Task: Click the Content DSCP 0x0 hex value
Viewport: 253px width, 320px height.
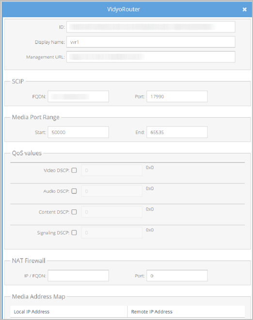Action: pyautogui.click(x=150, y=209)
